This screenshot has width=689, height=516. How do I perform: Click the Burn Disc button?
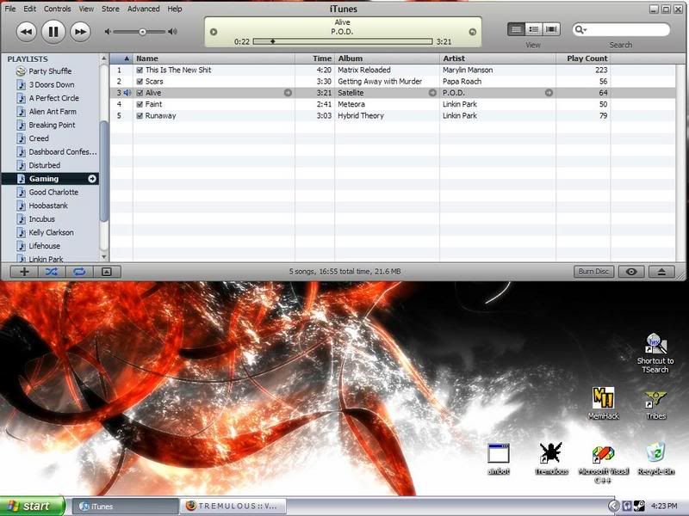coord(593,272)
